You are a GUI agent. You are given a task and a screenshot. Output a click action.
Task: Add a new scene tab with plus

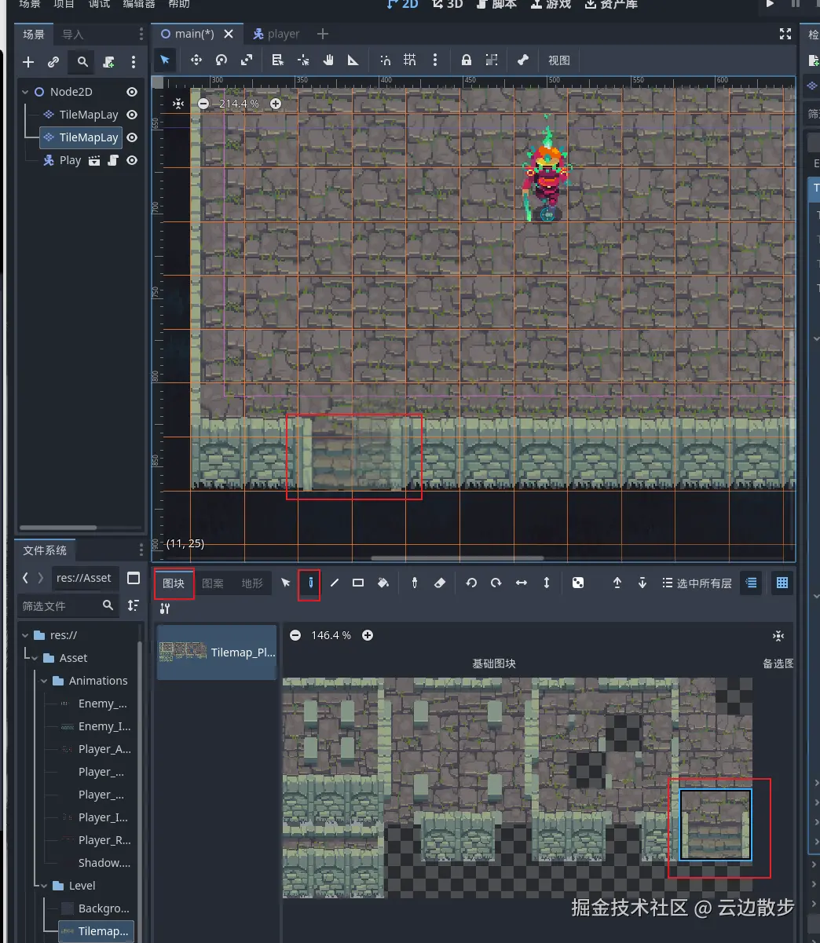tap(323, 34)
